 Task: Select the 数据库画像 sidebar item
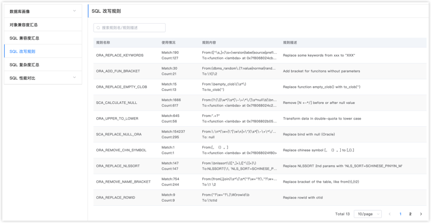(43, 11)
